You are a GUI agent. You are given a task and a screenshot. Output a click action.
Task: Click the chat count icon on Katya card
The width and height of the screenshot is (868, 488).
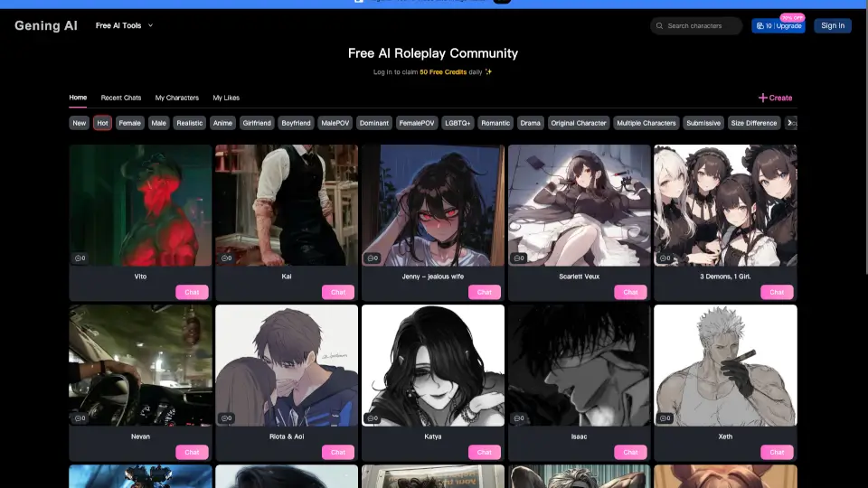[x=370, y=418]
